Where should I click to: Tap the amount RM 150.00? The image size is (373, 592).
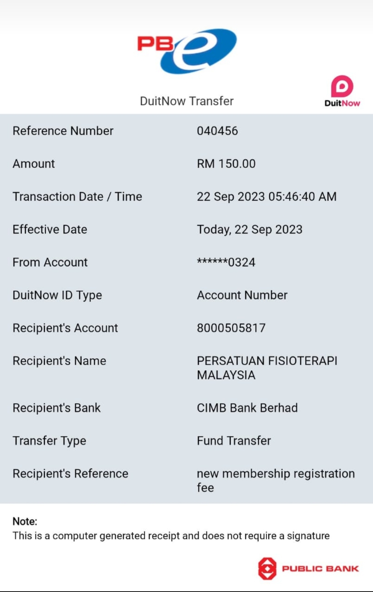226,164
